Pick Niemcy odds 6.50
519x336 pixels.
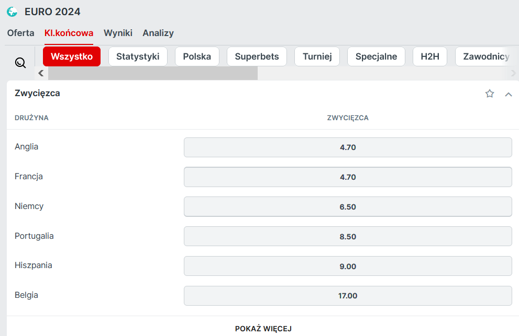point(348,207)
